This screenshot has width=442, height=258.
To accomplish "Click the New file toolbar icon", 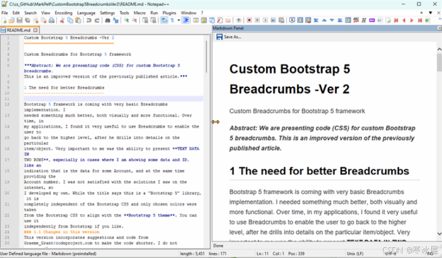I will click(4, 20).
